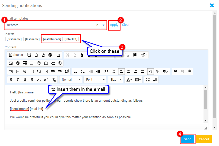Insert a checkbox form field

(x=18, y=71)
